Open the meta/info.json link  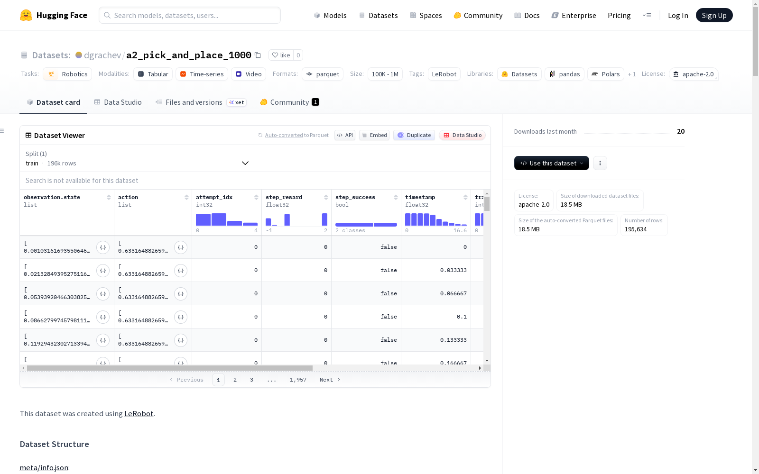[44, 468]
